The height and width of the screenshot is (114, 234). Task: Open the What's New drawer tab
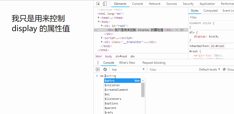click(x=127, y=63)
